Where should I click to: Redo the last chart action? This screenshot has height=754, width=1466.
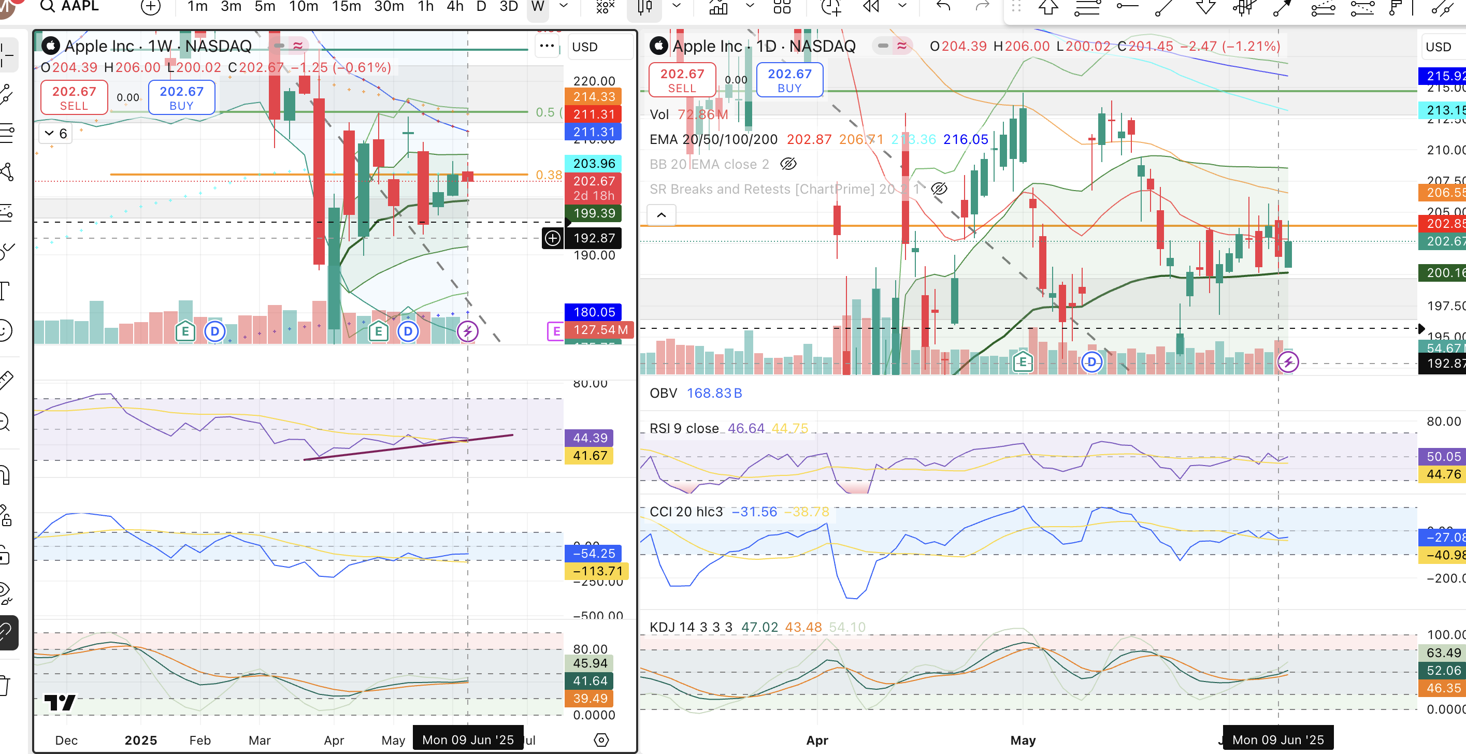(x=982, y=7)
